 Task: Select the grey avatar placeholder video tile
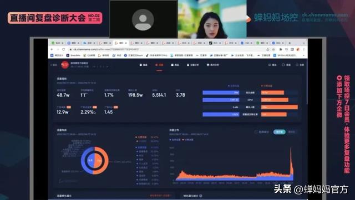[144, 19]
